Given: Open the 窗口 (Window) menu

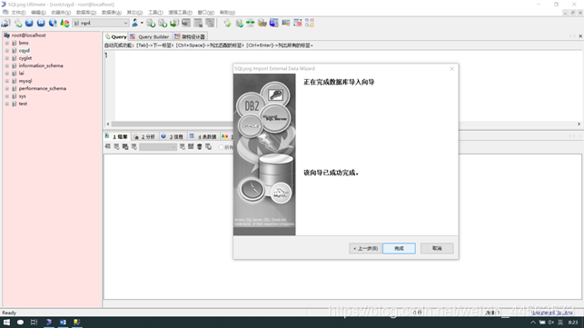Looking at the screenshot, I should (205, 13).
